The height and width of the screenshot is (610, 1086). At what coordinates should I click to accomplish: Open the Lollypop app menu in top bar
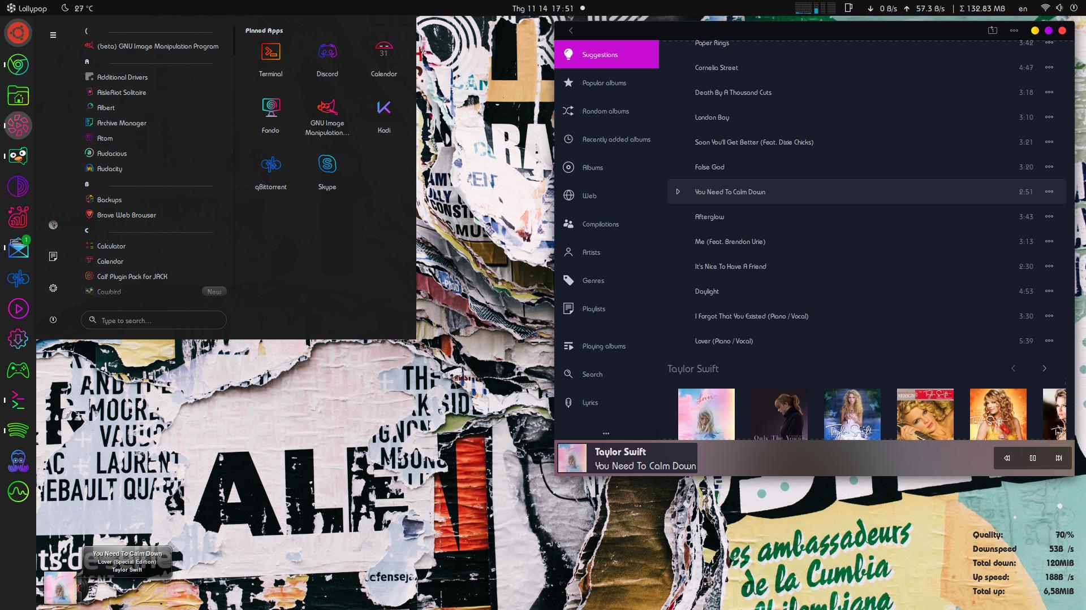tap(27, 8)
